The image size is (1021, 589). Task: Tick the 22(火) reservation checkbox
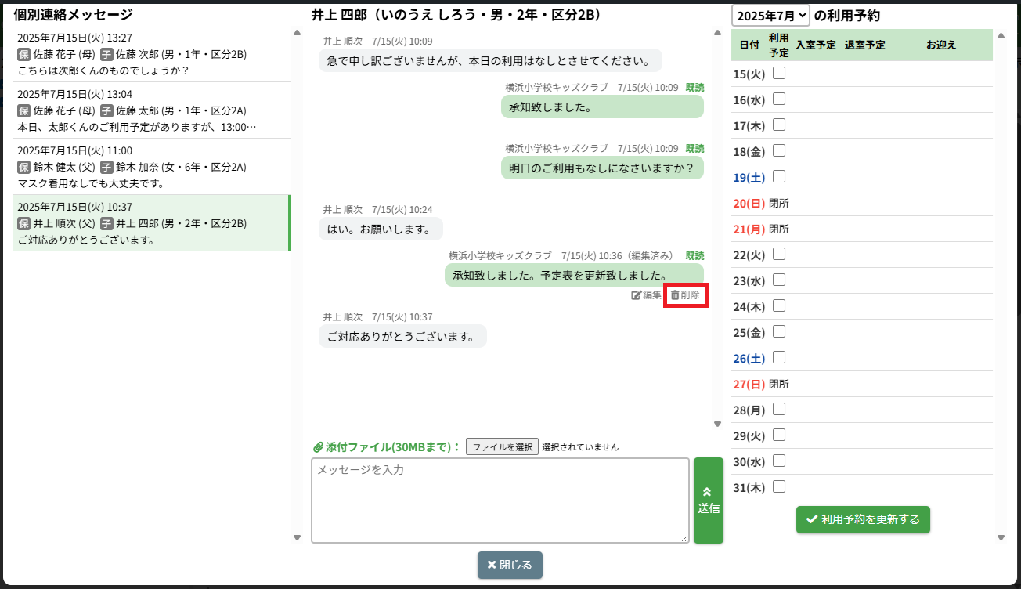click(779, 254)
